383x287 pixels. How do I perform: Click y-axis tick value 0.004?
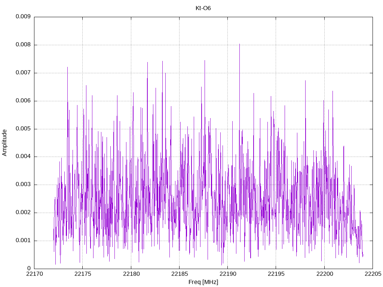tap(23, 157)
